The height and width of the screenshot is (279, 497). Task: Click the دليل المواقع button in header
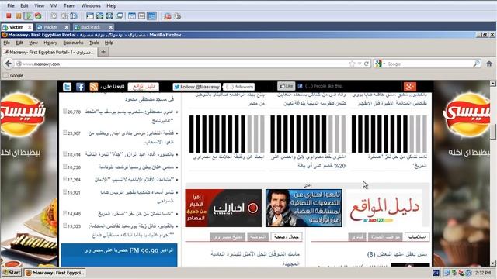click(144, 86)
